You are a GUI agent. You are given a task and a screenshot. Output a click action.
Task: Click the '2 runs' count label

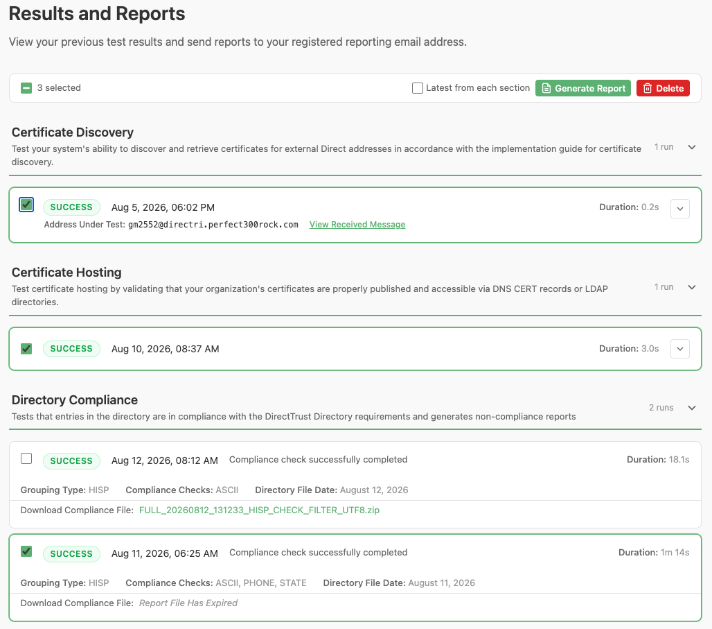coord(661,408)
